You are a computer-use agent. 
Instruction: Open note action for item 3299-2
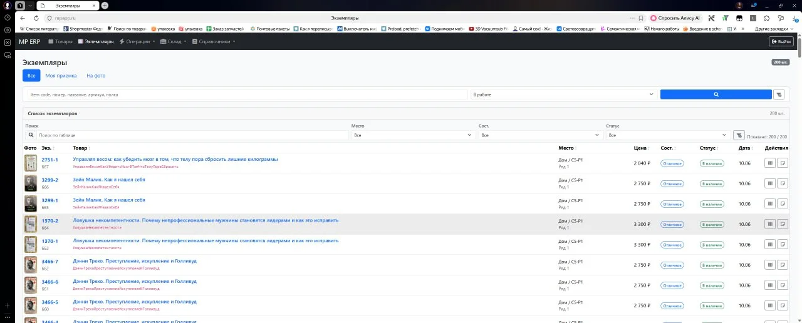click(782, 183)
